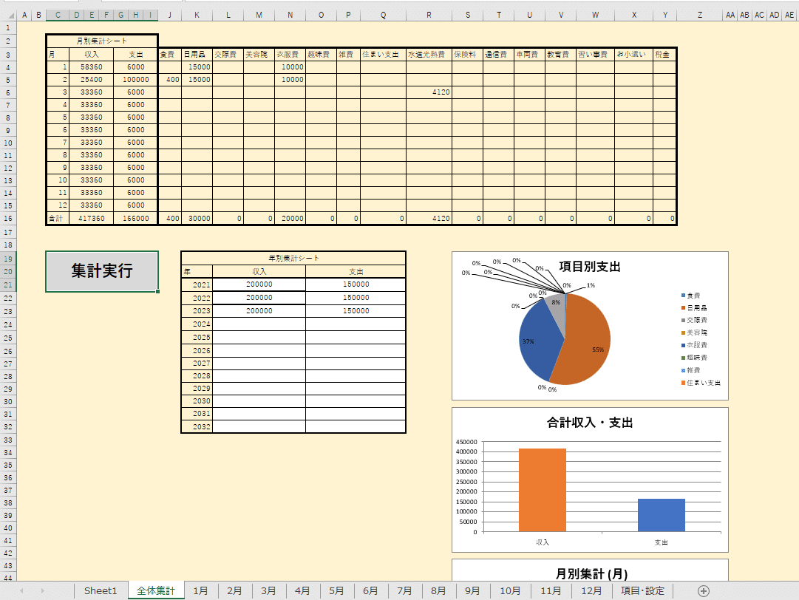Select the 水道光熱費 value 4120 in row 6
Viewport: 799px width, 600px height.
429,92
